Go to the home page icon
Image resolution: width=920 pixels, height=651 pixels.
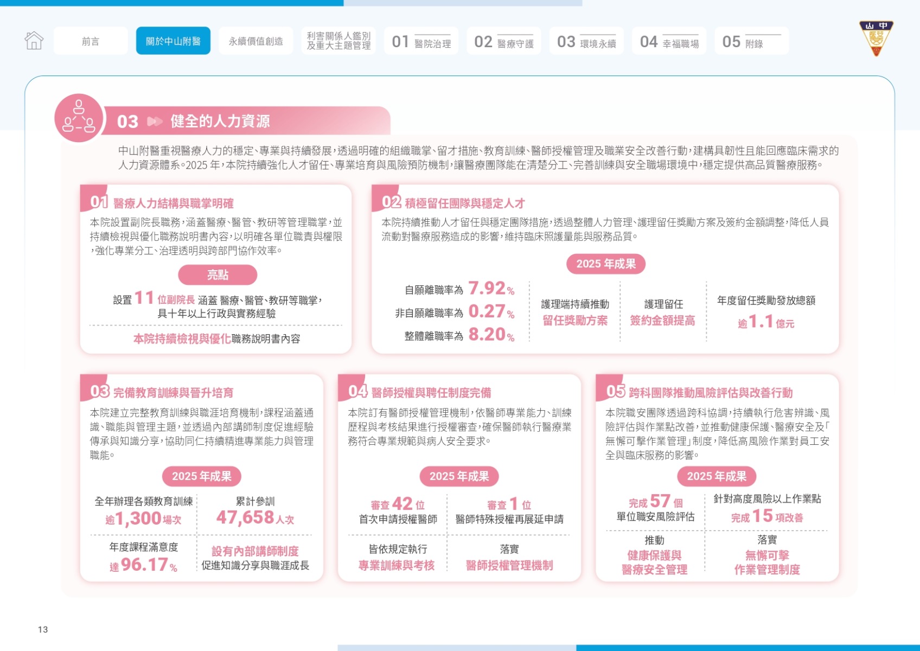[x=34, y=41]
